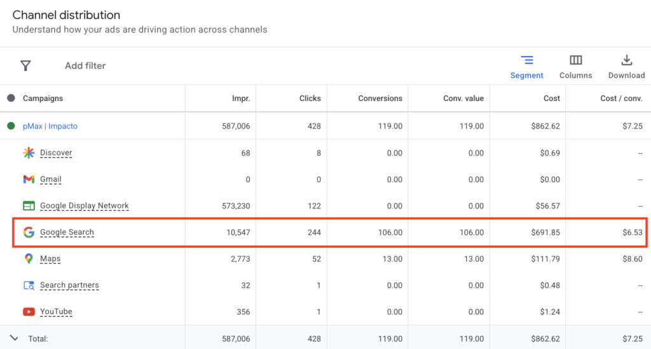Select the $0.69 cost cell

[550, 153]
